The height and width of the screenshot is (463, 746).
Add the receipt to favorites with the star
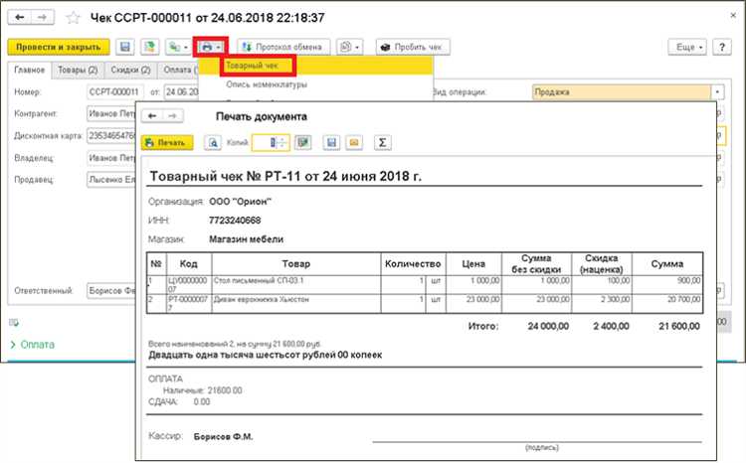[x=73, y=18]
